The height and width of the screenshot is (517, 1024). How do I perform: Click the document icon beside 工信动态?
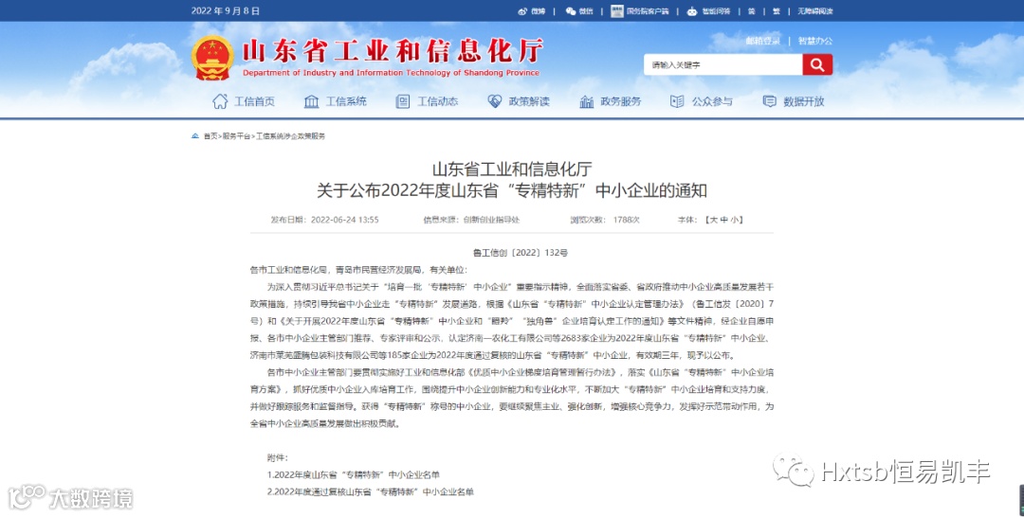coord(403,101)
